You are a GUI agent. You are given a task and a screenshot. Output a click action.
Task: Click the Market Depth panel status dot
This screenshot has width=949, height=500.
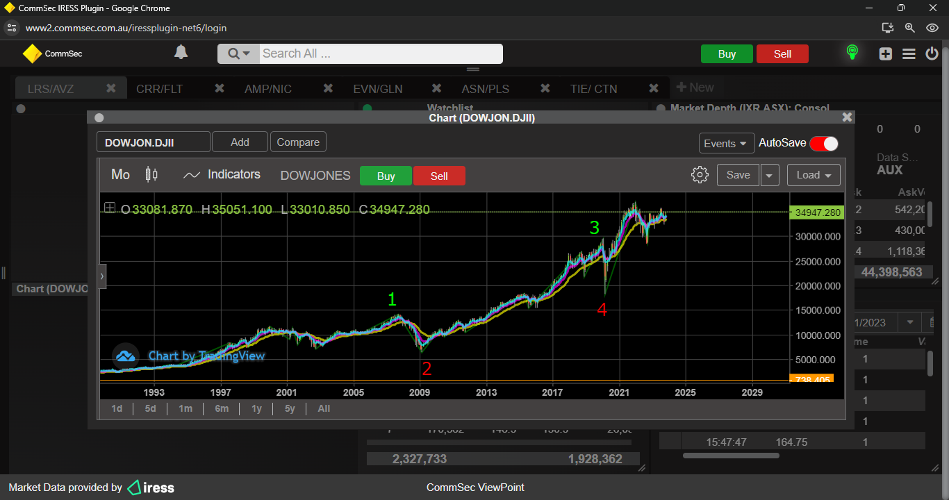point(660,108)
